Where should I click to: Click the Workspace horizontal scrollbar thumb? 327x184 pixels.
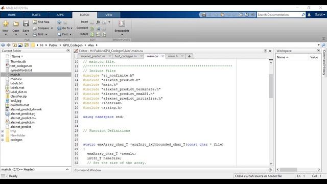click(x=288, y=170)
